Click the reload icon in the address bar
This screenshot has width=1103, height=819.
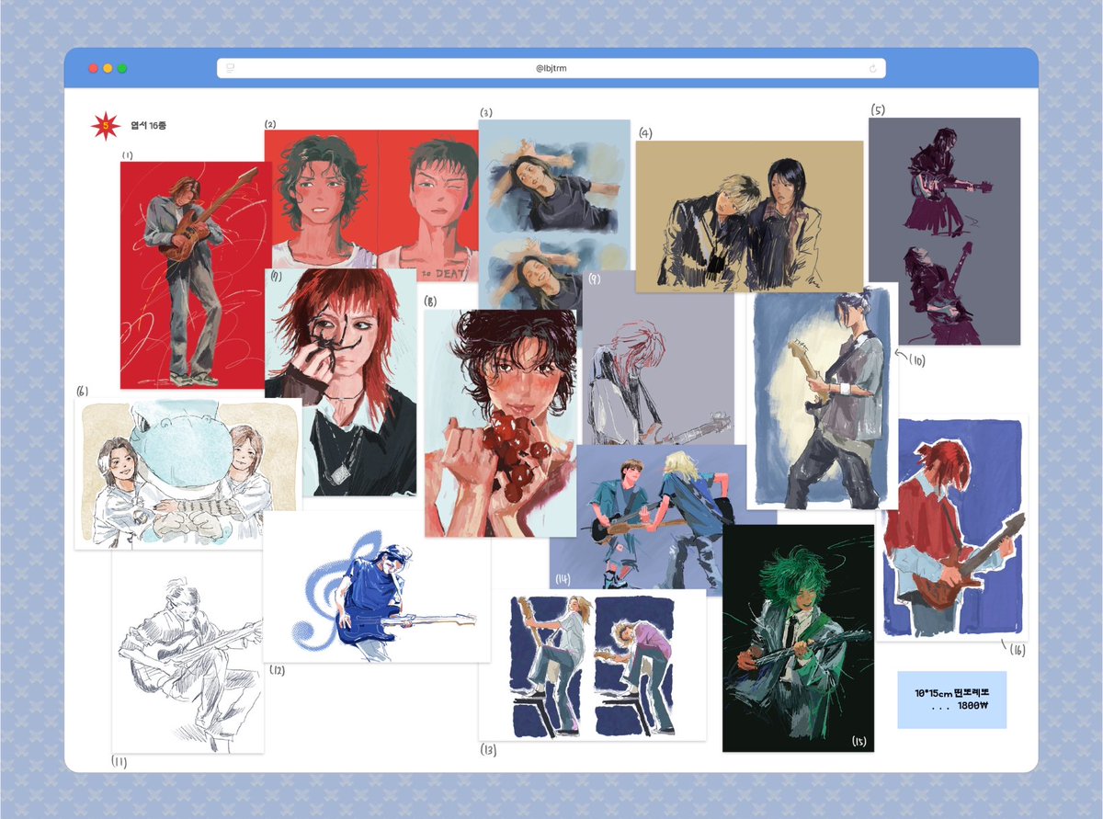pos(871,68)
